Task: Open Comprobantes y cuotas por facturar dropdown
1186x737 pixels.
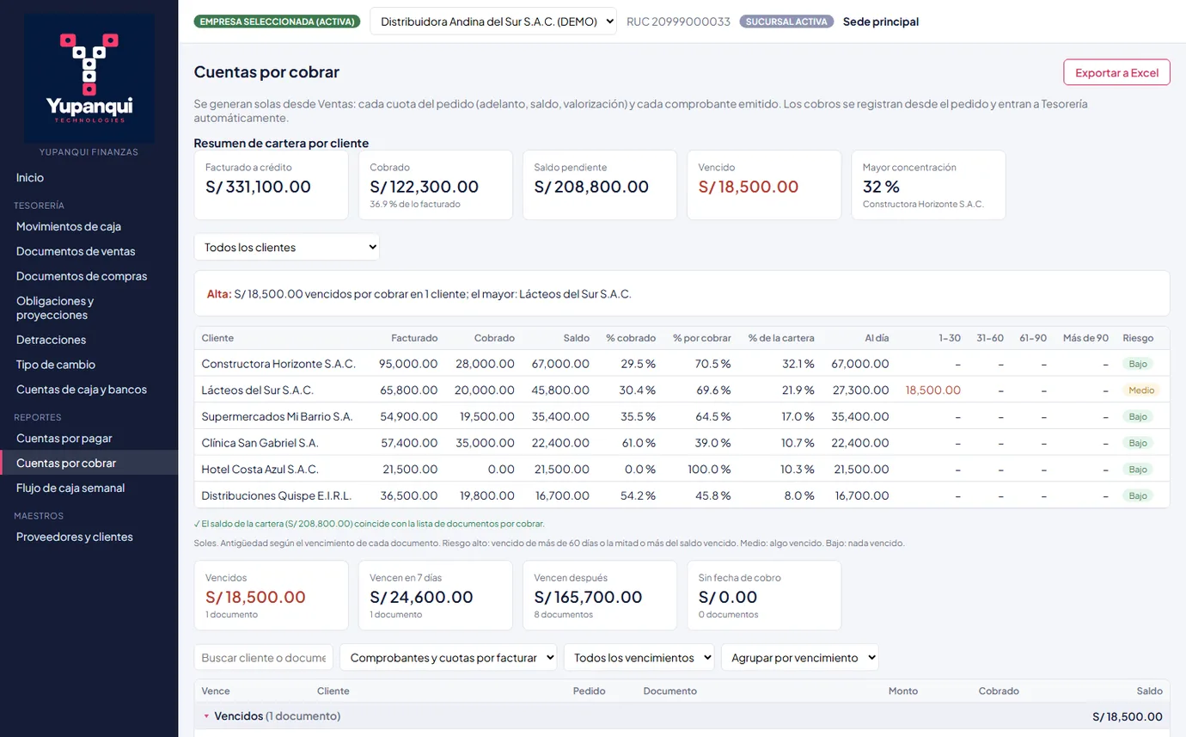Action: click(x=449, y=658)
